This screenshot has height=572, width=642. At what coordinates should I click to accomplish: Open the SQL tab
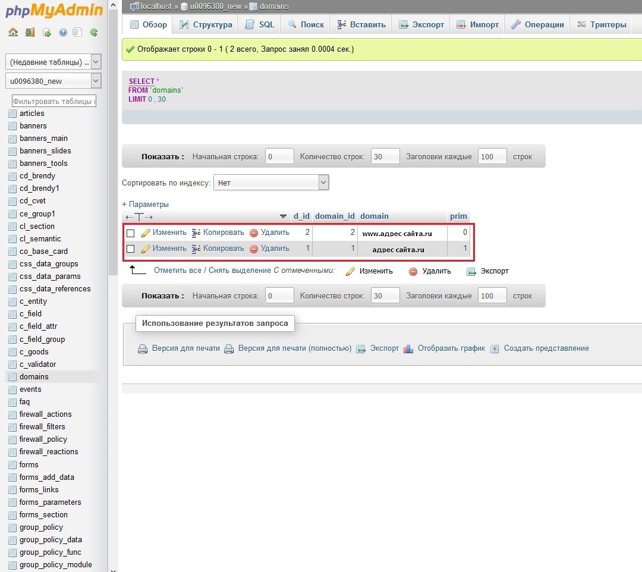point(259,25)
